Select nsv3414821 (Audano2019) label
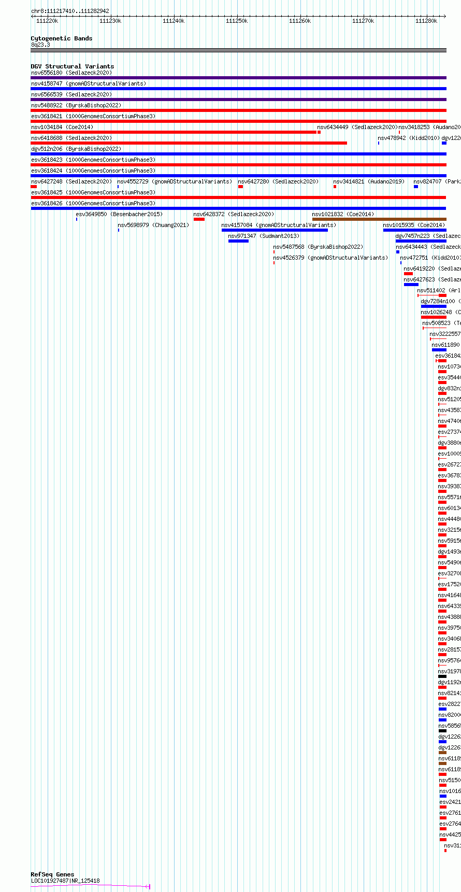Screen dimensions: 461x892 coord(369,181)
